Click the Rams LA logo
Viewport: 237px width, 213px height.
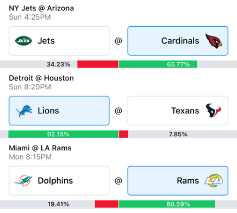pyautogui.click(x=214, y=181)
